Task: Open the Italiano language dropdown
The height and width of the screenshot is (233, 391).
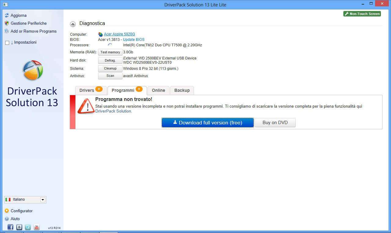Action: click(x=25, y=200)
